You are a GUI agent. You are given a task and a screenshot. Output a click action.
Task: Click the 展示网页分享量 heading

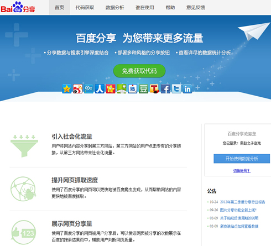tap(72, 224)
